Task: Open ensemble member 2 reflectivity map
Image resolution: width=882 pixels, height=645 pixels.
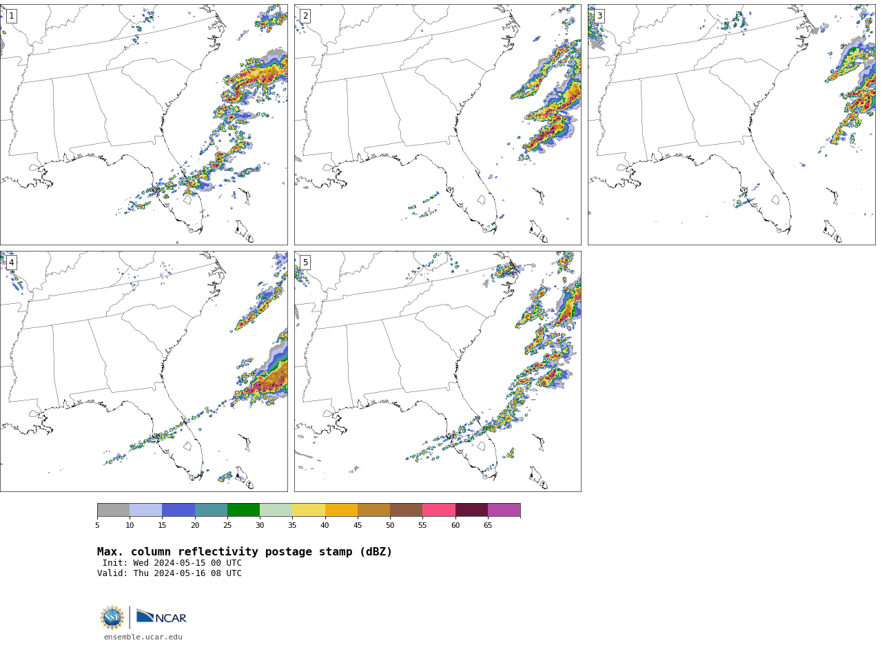Action: coord(438,125)
